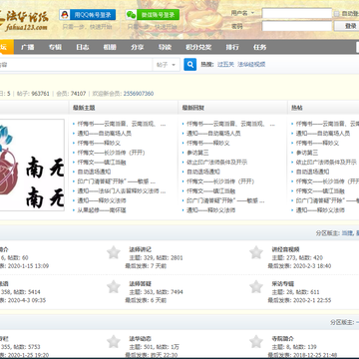The height and width of the screenshot is (359, 359).
Task: Open the 法师讲记 forum link
Action: point(140,249)
